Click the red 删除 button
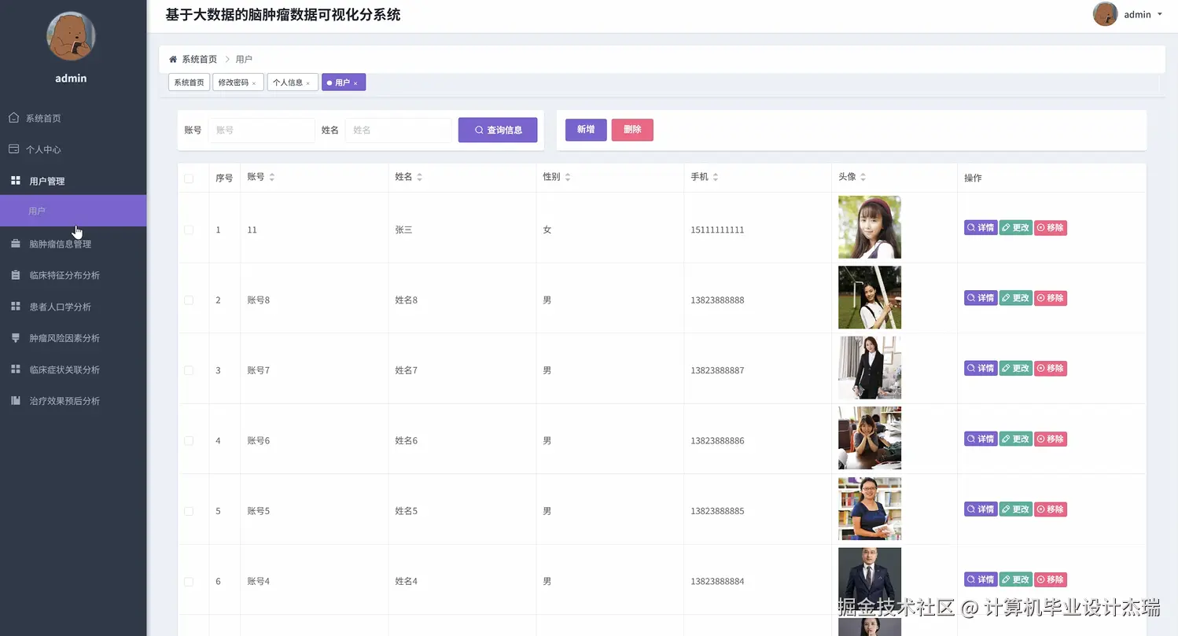Viewport: 1178px width, 636px height. tap(632, 130)
